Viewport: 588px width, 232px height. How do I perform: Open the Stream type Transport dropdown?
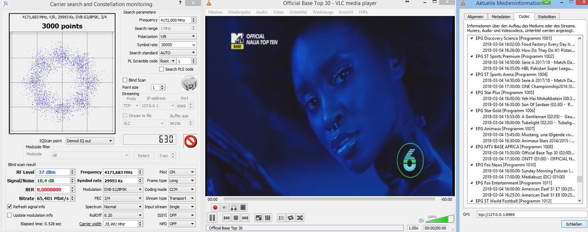pos(182,198)
